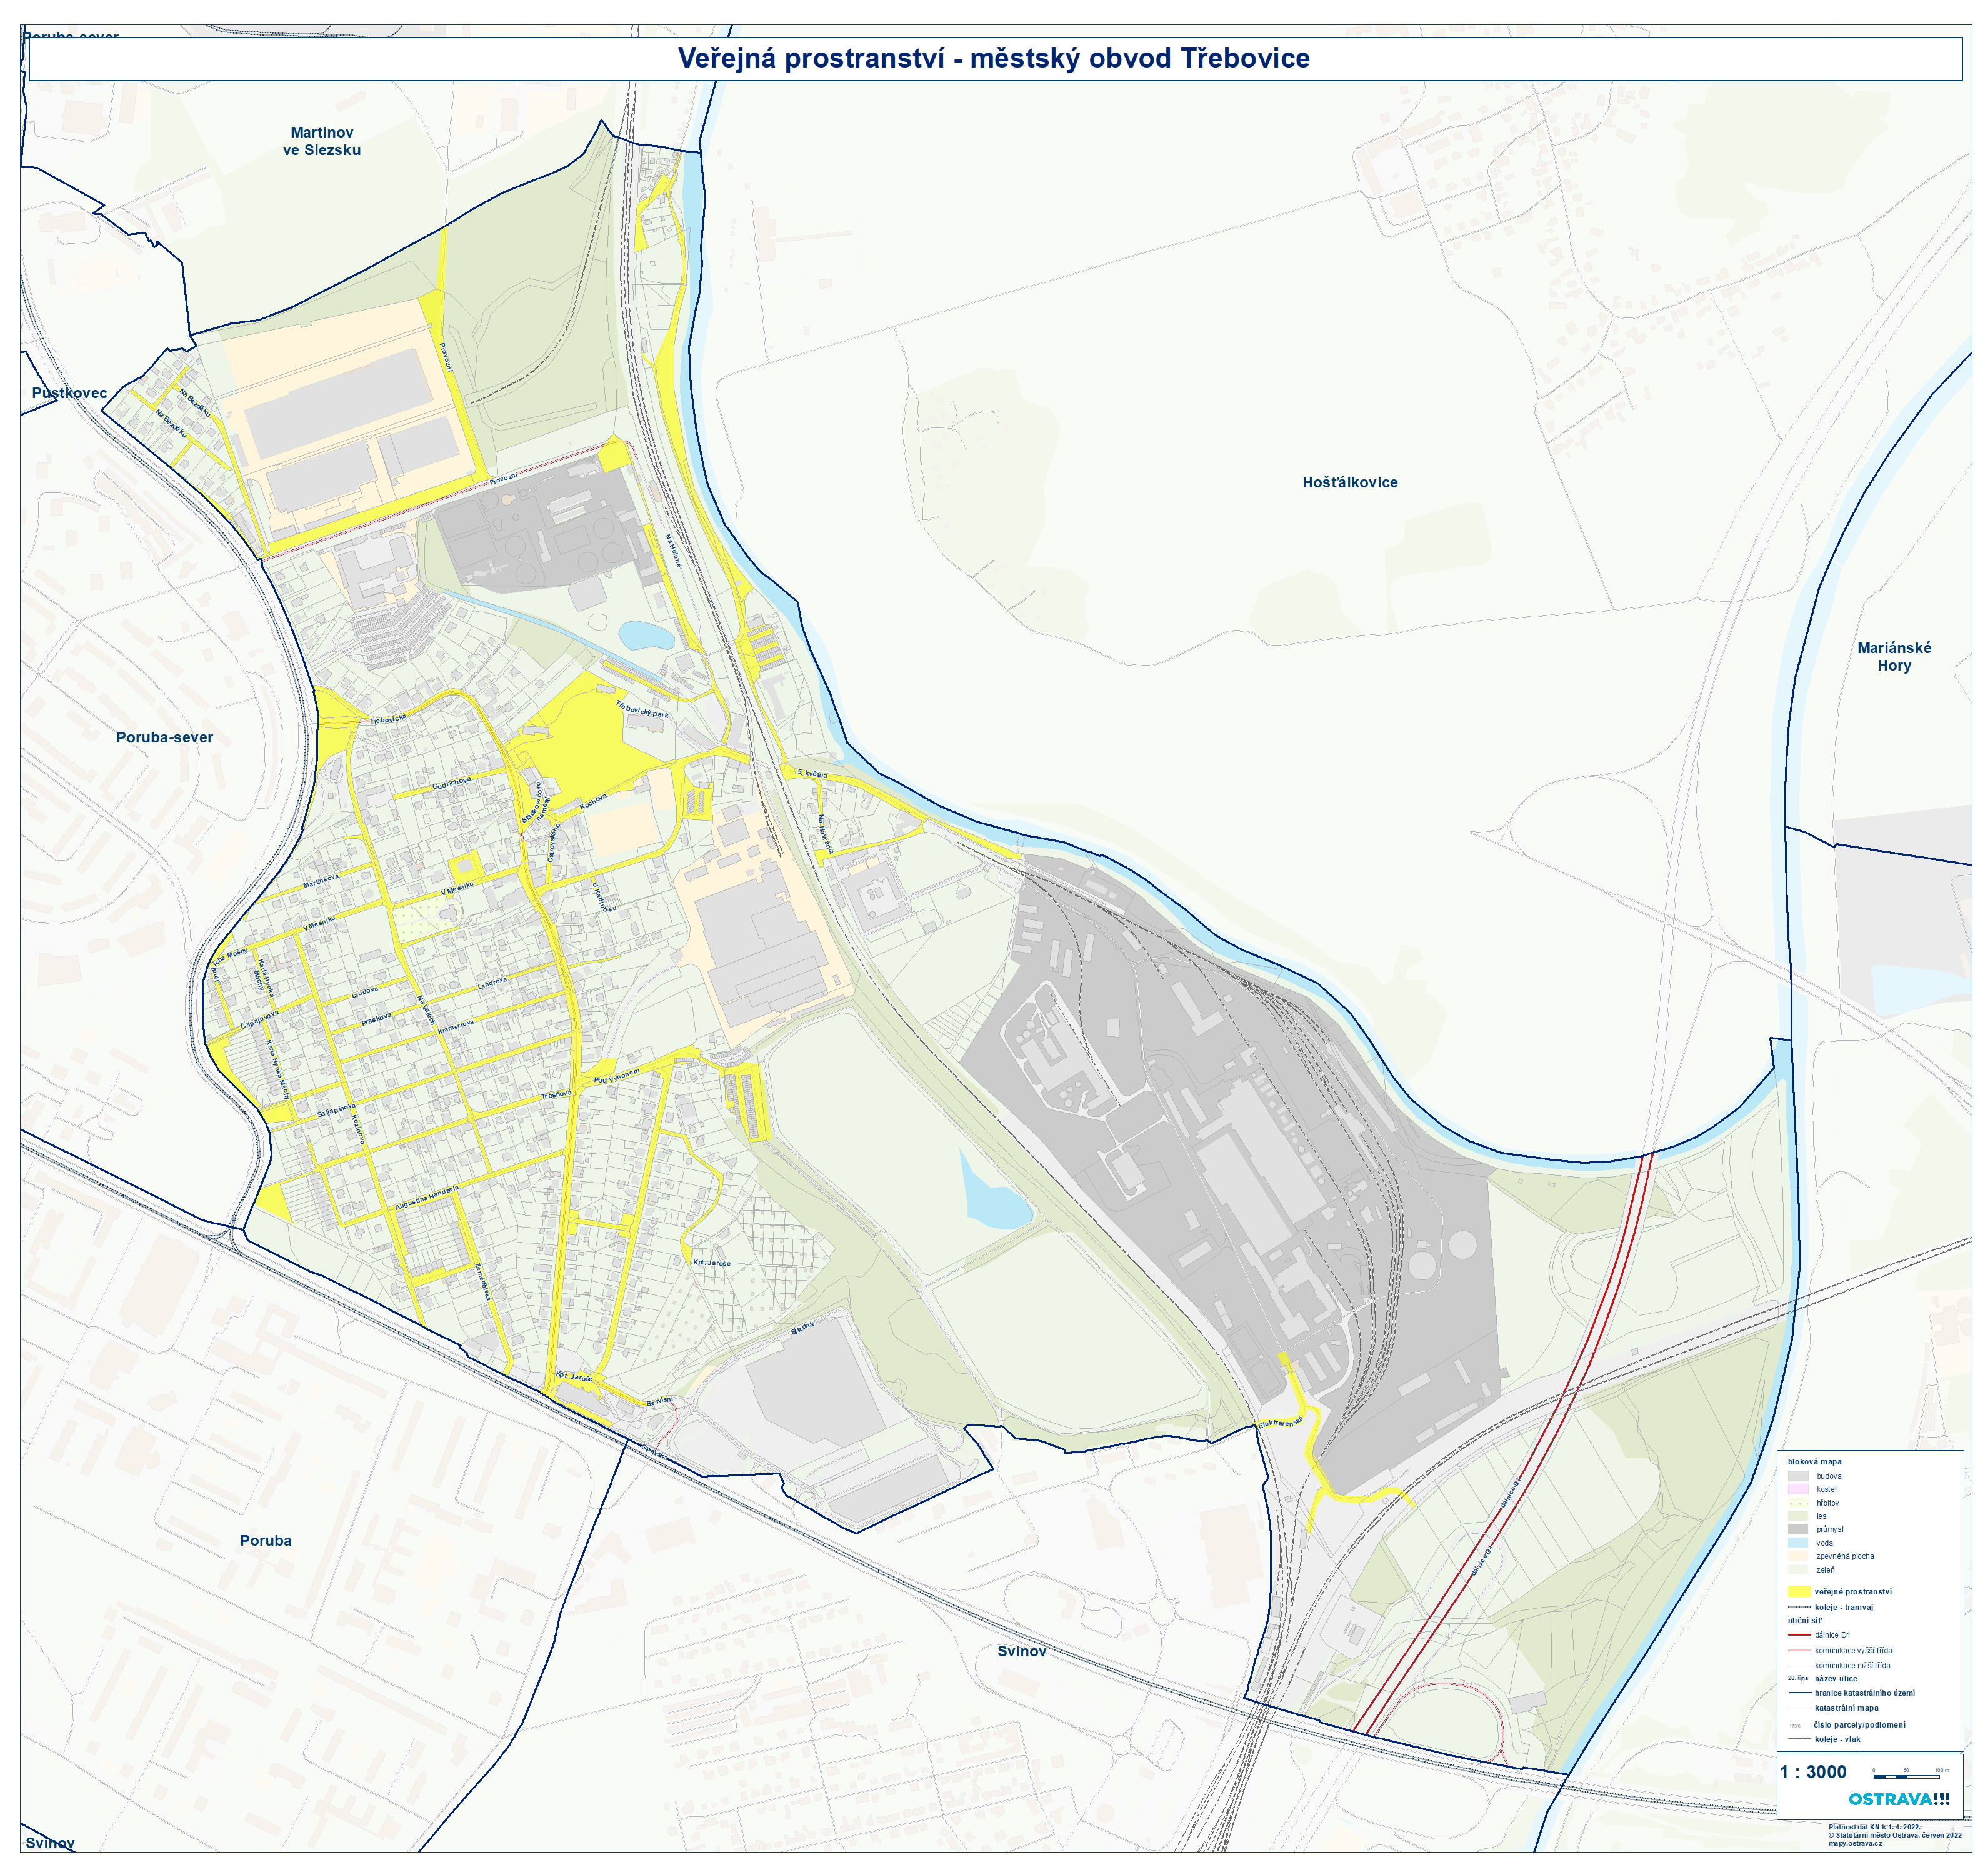This screenshot has width=1988, height=1870.
Task: Click the gray budova legend swatch
Action: click(x=1799, y=1476)
